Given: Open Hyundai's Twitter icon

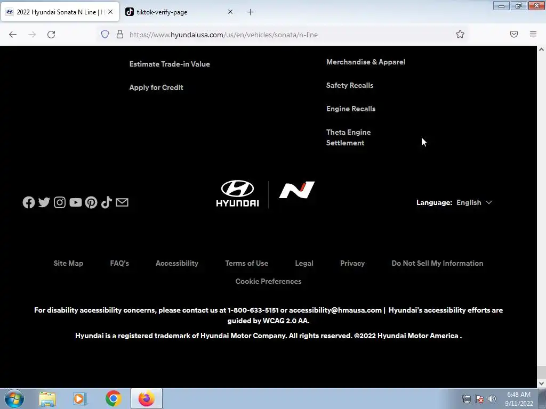Looking at the screenshot, I should tap(44, 202).
